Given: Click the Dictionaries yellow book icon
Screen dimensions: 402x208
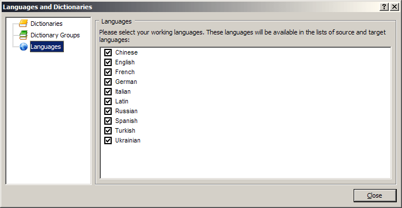Looking at the screenshot, I should point(24,24).
